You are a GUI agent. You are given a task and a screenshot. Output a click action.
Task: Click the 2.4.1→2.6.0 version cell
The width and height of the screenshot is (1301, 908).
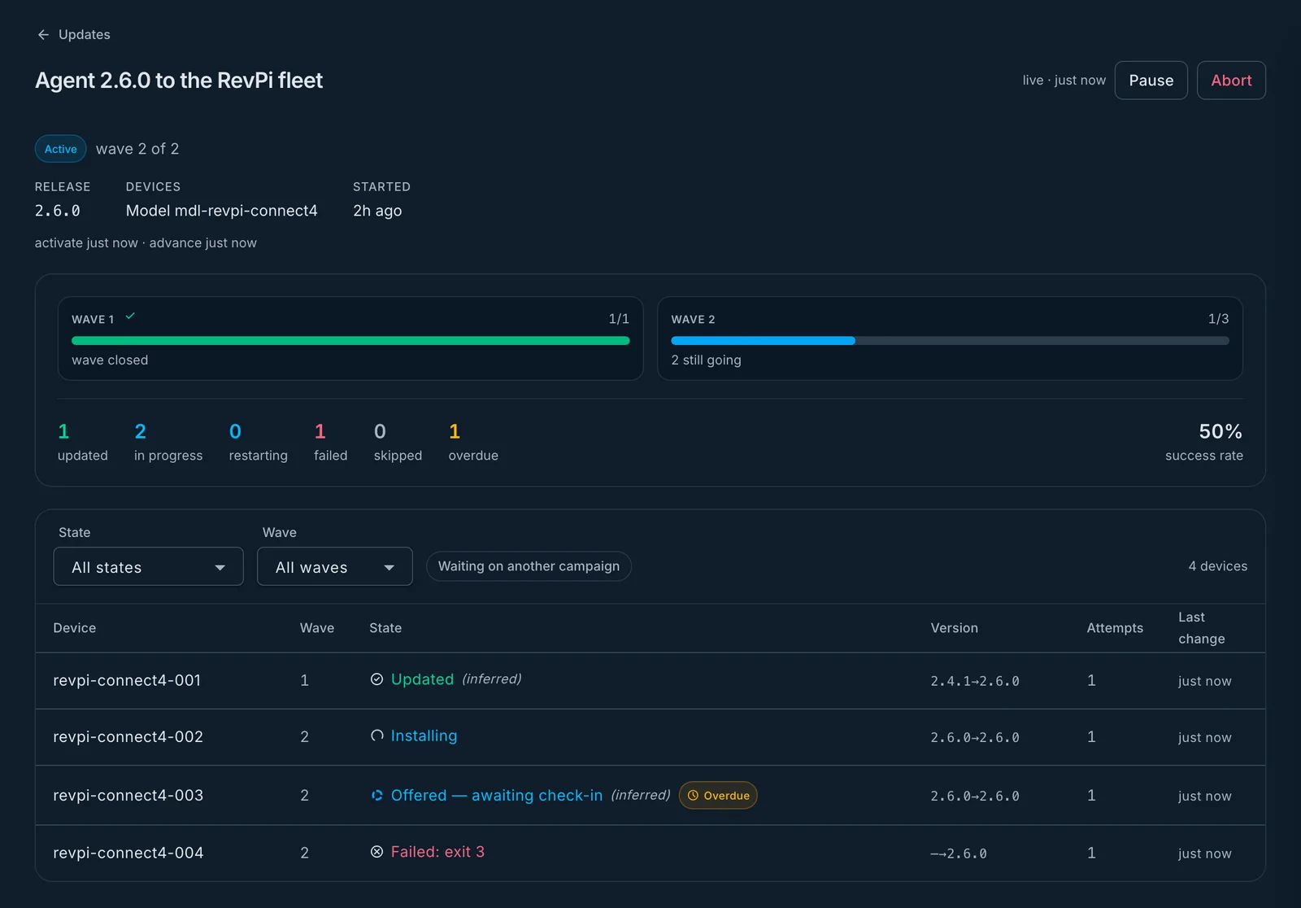(975, 682)
